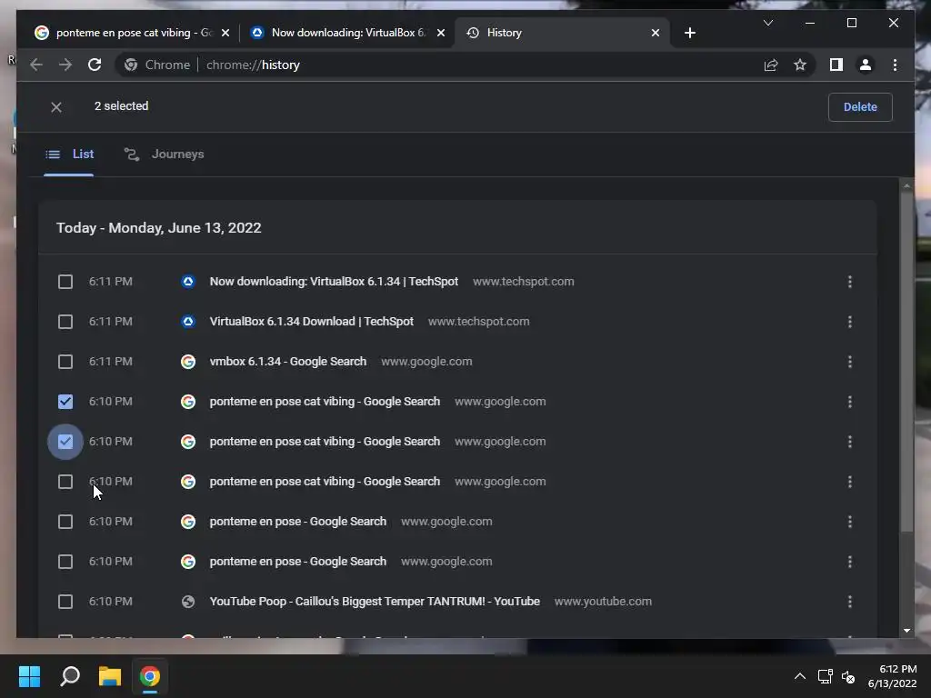Viewport: 931px width, 698px height.
Task: Open a new tab with the plus button
Action: pos(689,33)
